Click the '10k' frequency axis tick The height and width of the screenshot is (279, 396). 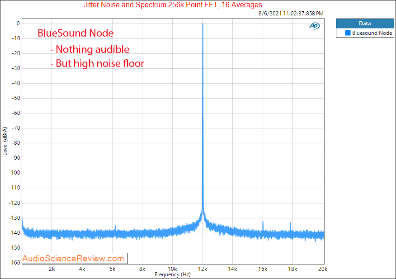tap(172, 269)
